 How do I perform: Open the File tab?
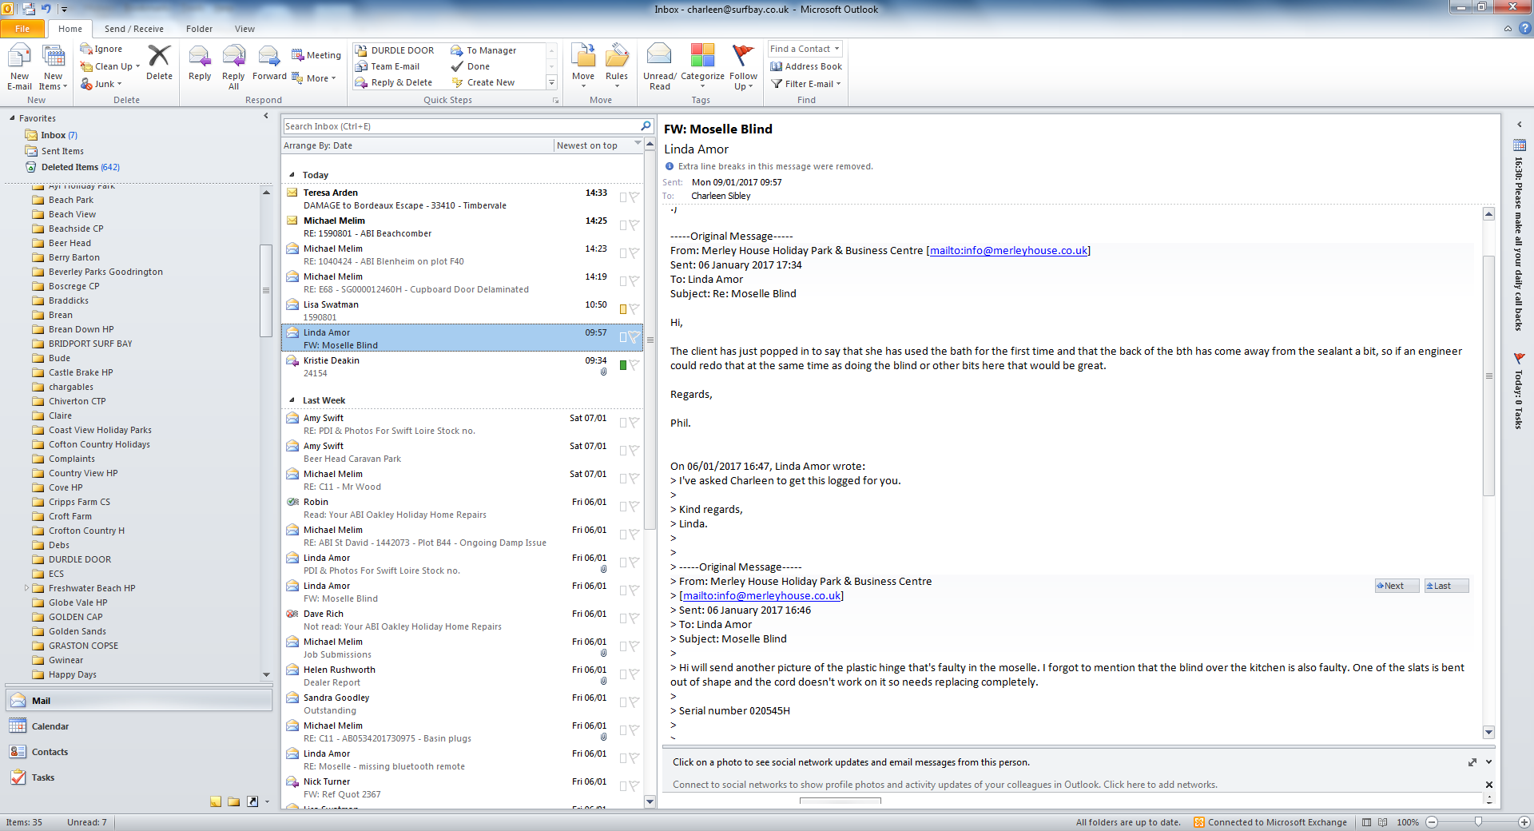(x=22, y=29)
